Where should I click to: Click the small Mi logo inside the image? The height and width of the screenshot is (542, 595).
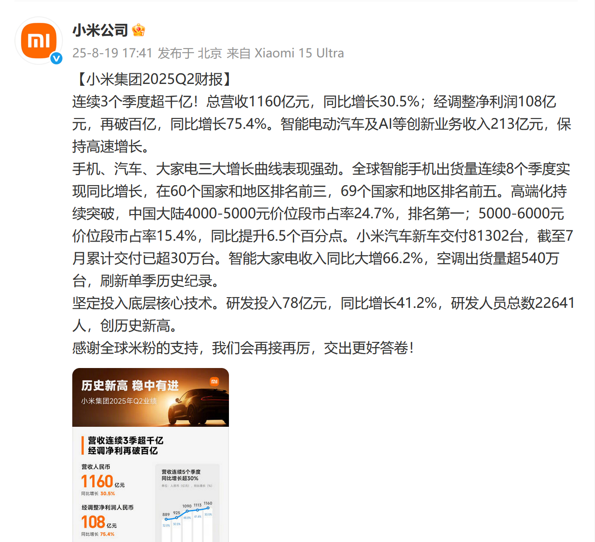tap(214, 382)
